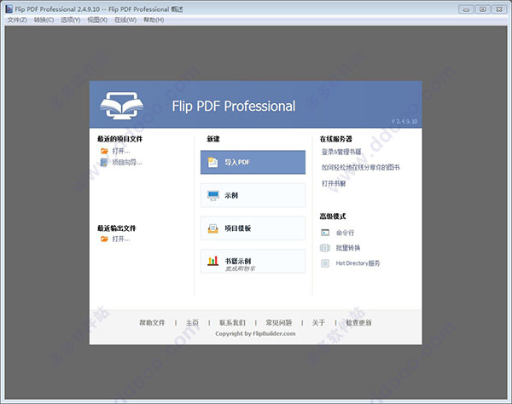The height and width of the screenshot is (404, 512).
Task: Click the 关于 footer link
Action: tap(318, 322)
